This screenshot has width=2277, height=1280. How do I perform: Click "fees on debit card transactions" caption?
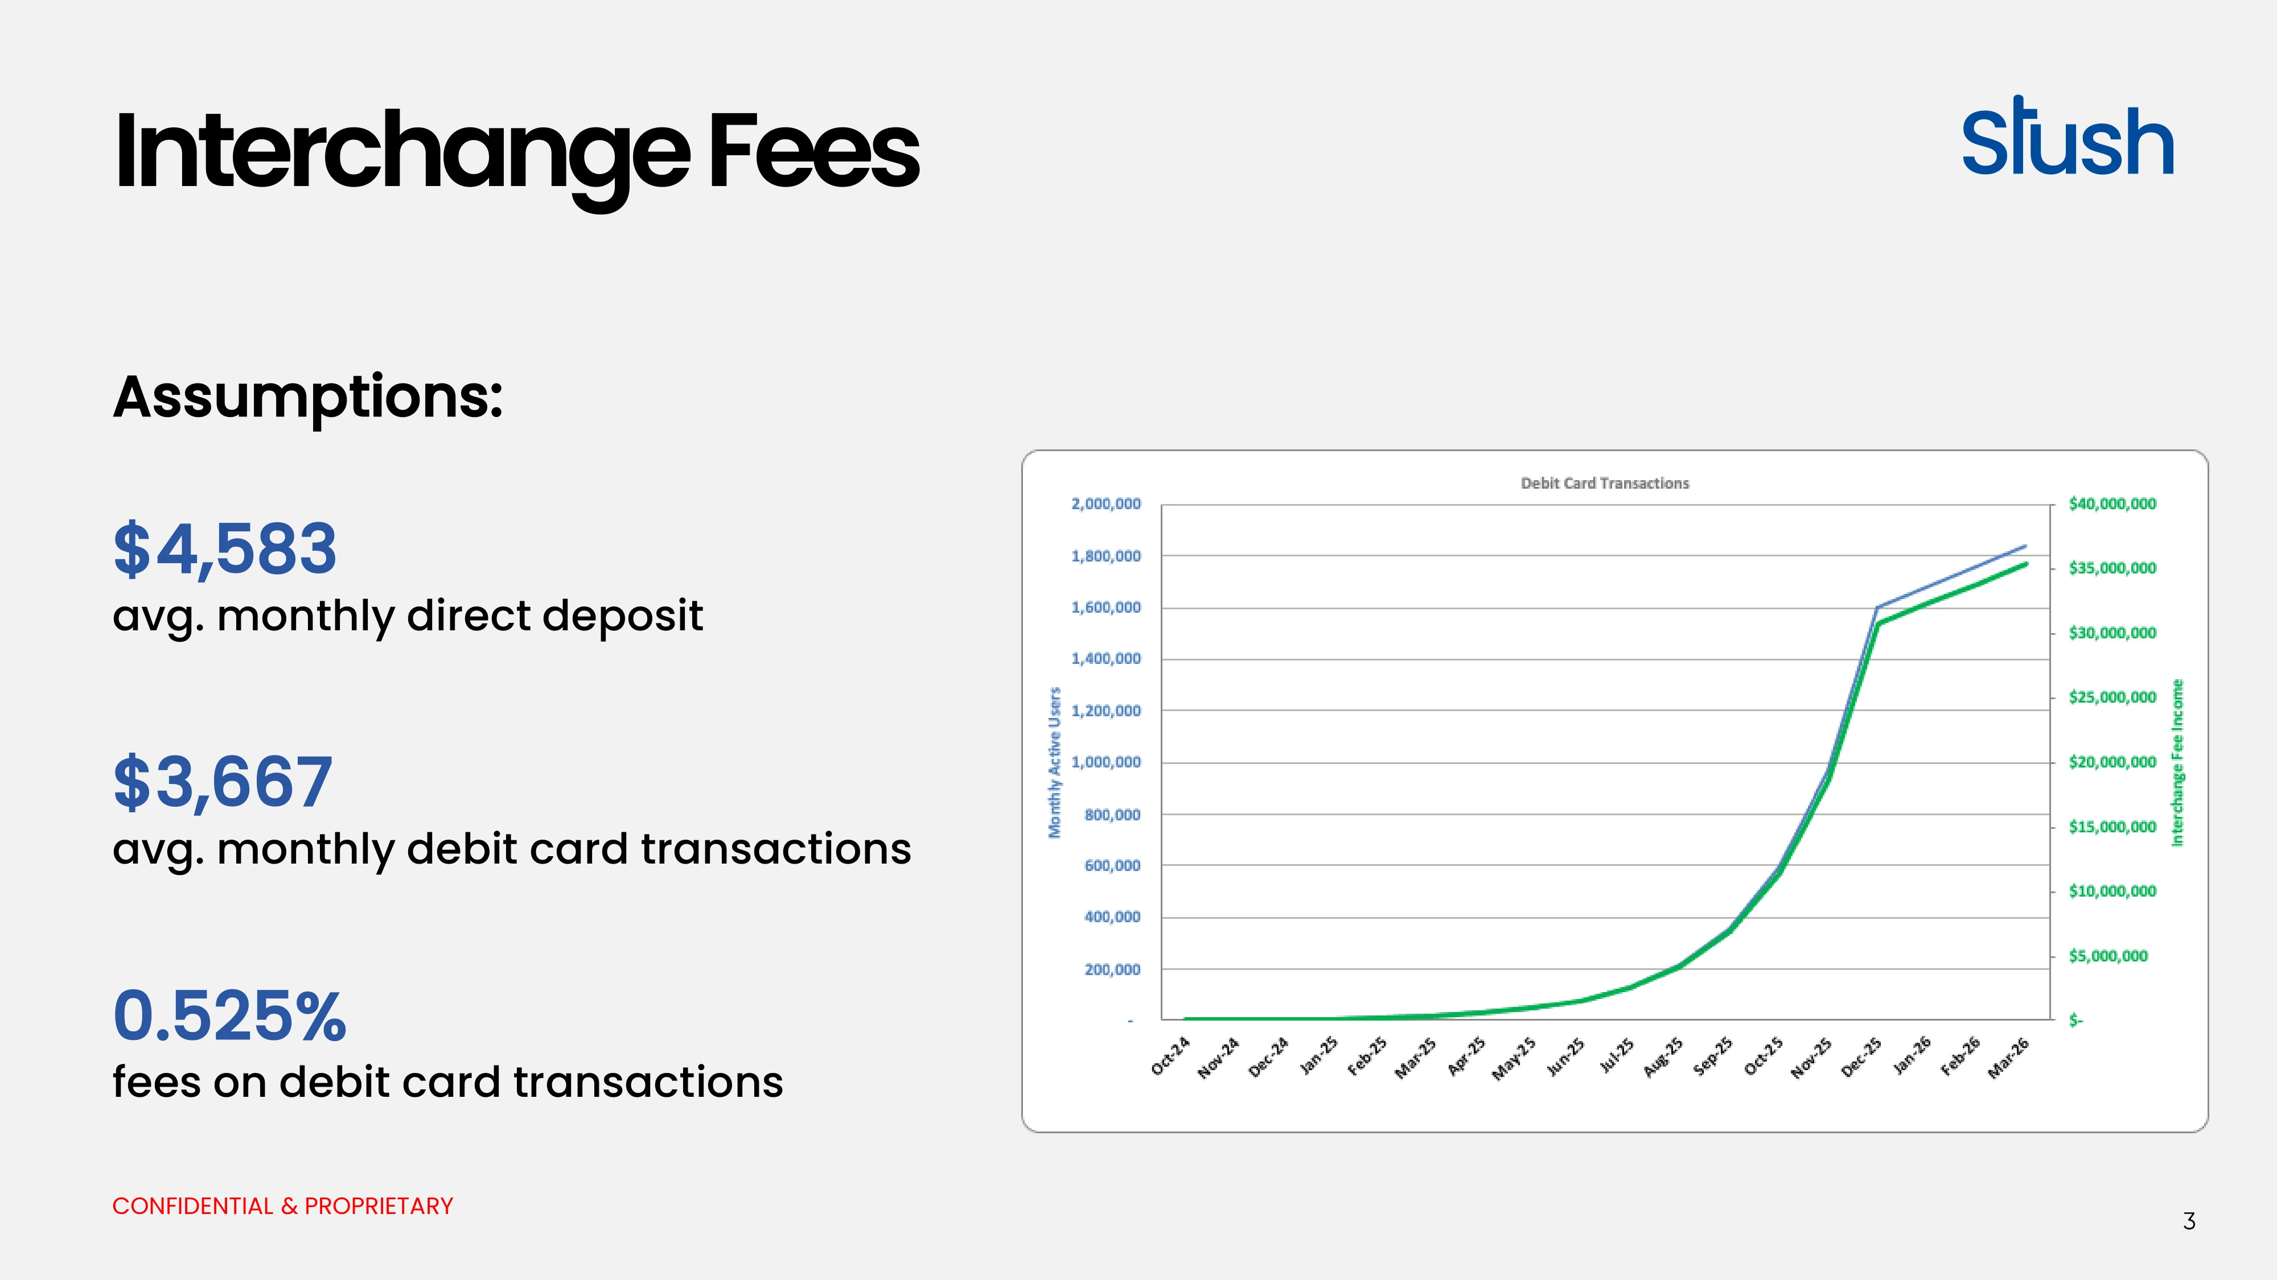point(447,1082)
